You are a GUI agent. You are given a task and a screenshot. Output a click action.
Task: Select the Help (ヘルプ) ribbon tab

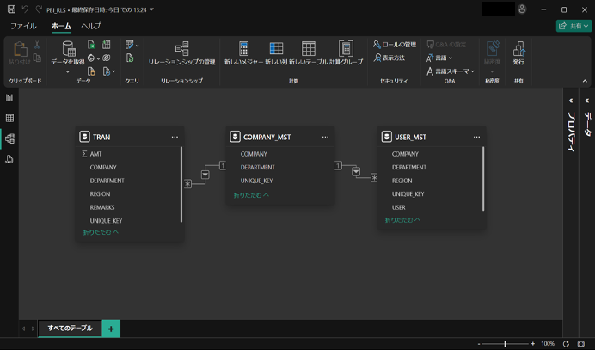tap(91, 27)
